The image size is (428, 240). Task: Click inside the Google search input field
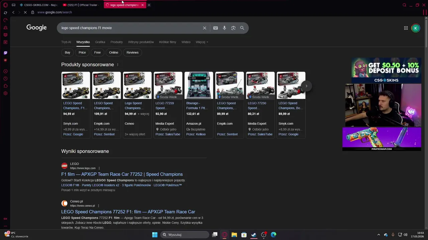pyautogui.click(x=130, y=28)
